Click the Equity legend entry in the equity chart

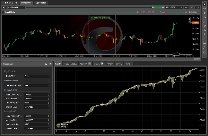pyautogui.click(x=62, y=127)
